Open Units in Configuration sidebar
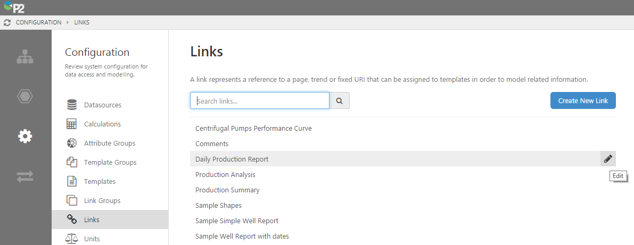Viewport: 634px width, 245px height. click(x=92, y=239)
